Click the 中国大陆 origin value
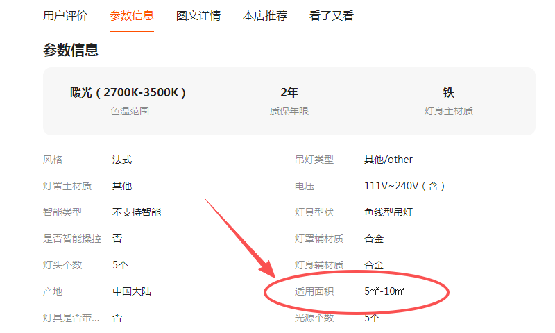Image resolution: width=555 pixels, height=333 pixels. tap(132, 291)
